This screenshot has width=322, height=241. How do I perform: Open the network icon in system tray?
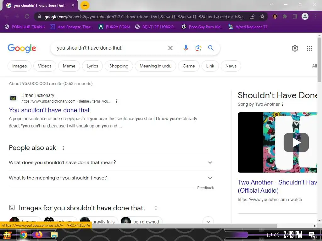(269, 235)
